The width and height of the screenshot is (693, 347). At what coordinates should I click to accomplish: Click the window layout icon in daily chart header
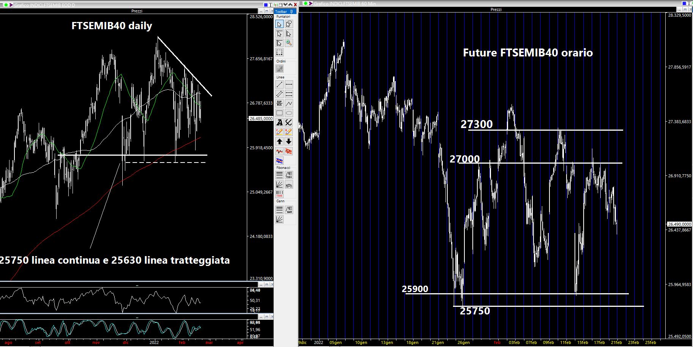pos(280,5)
